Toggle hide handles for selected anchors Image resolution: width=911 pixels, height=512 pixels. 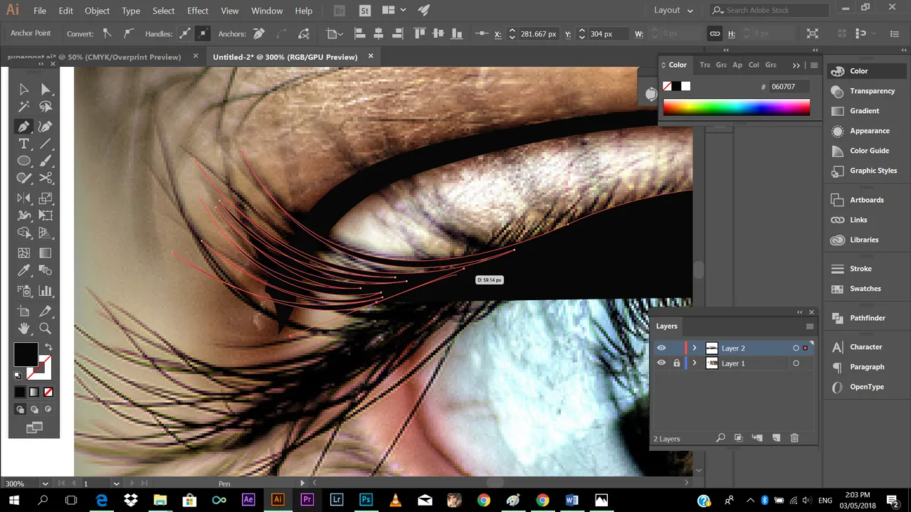(202, 33)
